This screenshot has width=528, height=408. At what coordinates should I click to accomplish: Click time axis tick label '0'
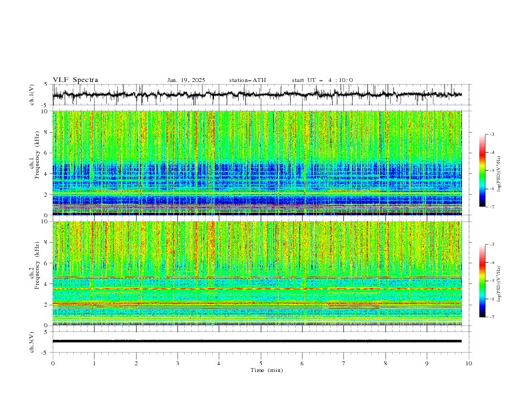point(53,363)
